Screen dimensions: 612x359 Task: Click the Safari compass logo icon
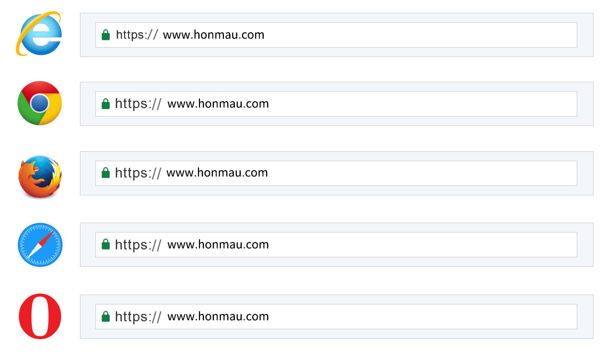click(x=40, y=245)
